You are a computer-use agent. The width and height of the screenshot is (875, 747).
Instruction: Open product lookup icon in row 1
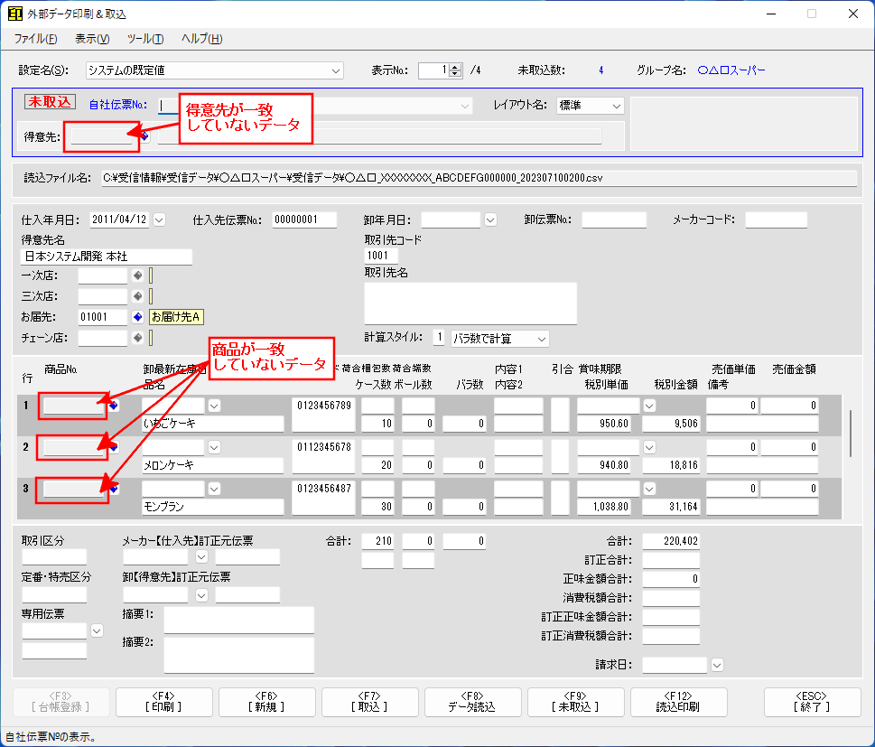114,406
